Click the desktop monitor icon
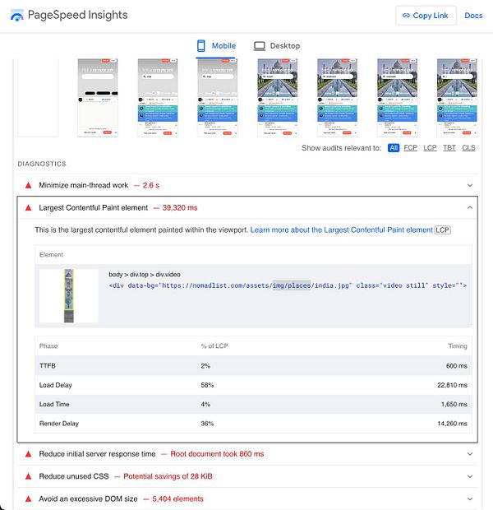Viewport: 493px width, 510px height. coord(260,46)
